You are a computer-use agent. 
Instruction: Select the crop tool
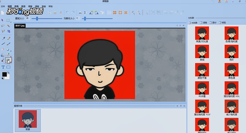[x=9, y=31]
